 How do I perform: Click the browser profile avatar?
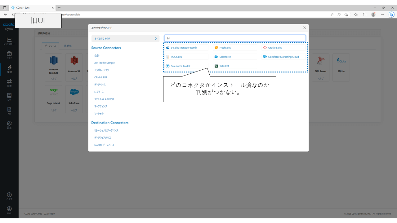click(x=373, y=15)
